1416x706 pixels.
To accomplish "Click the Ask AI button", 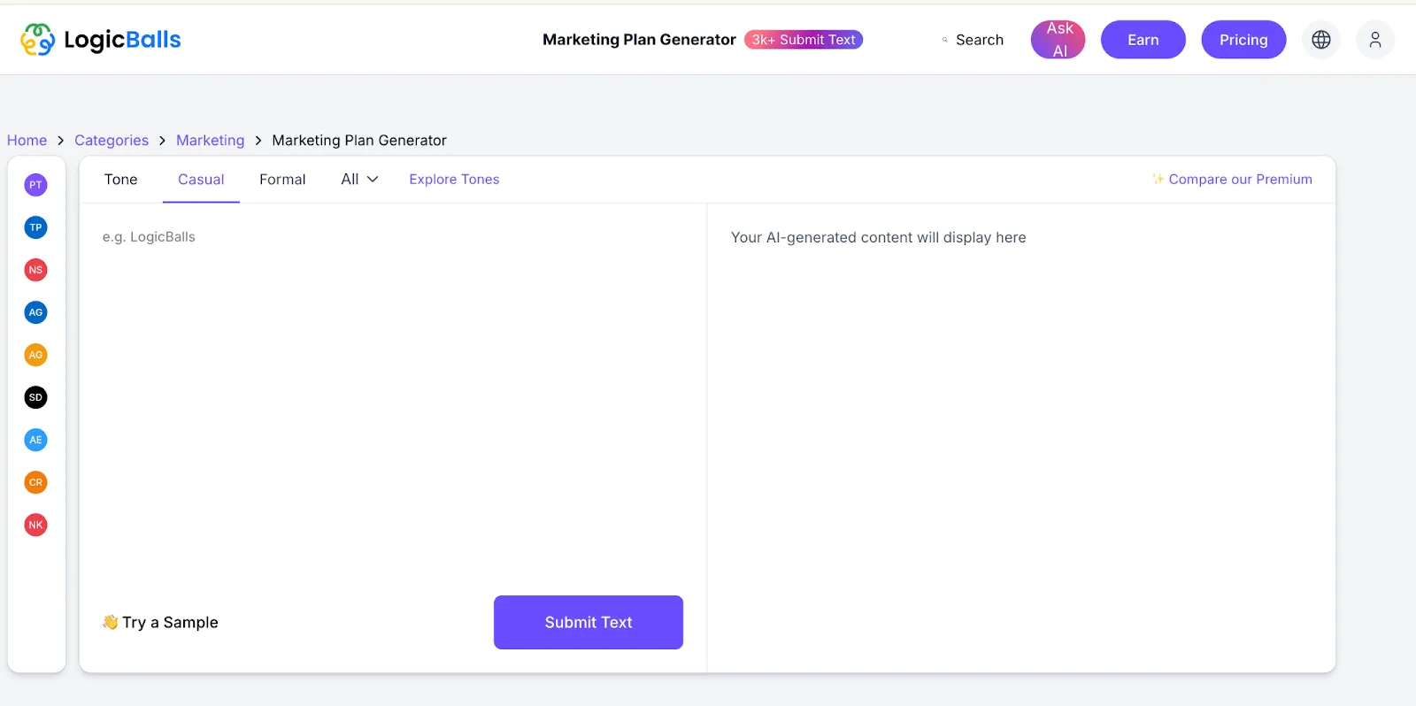I will (x=1058, y=40).
